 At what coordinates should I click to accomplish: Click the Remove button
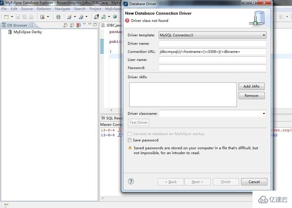pos(251,96)
